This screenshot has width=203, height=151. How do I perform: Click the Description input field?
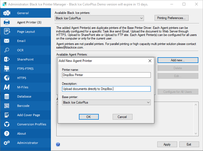coord(106,89)
